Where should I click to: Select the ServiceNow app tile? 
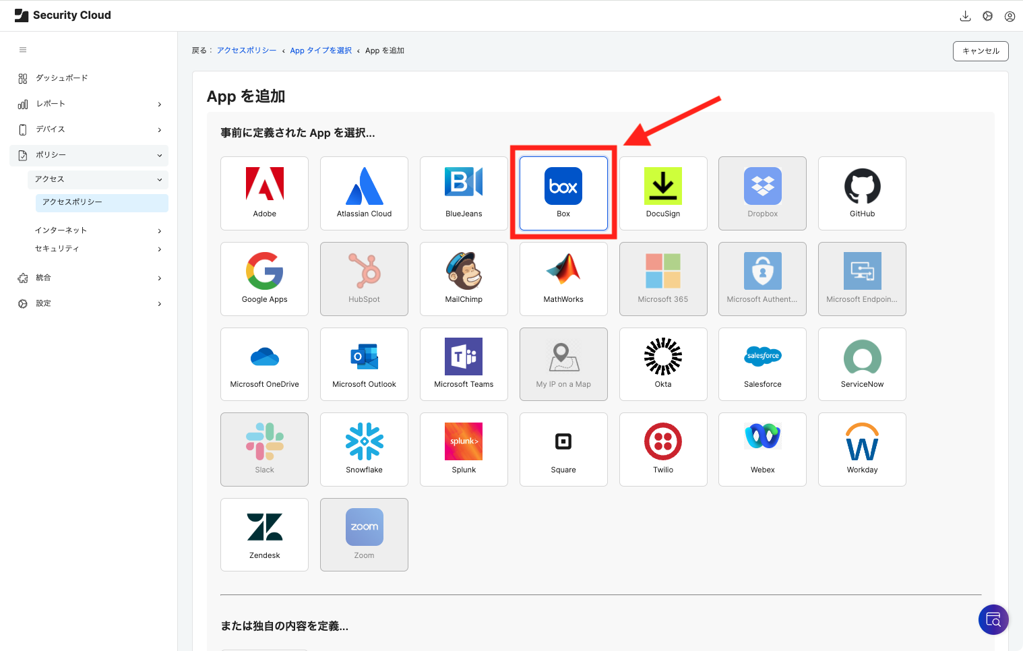point(862,364)
